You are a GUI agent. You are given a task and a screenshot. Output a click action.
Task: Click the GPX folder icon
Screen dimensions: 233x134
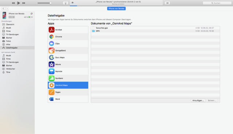93,31
